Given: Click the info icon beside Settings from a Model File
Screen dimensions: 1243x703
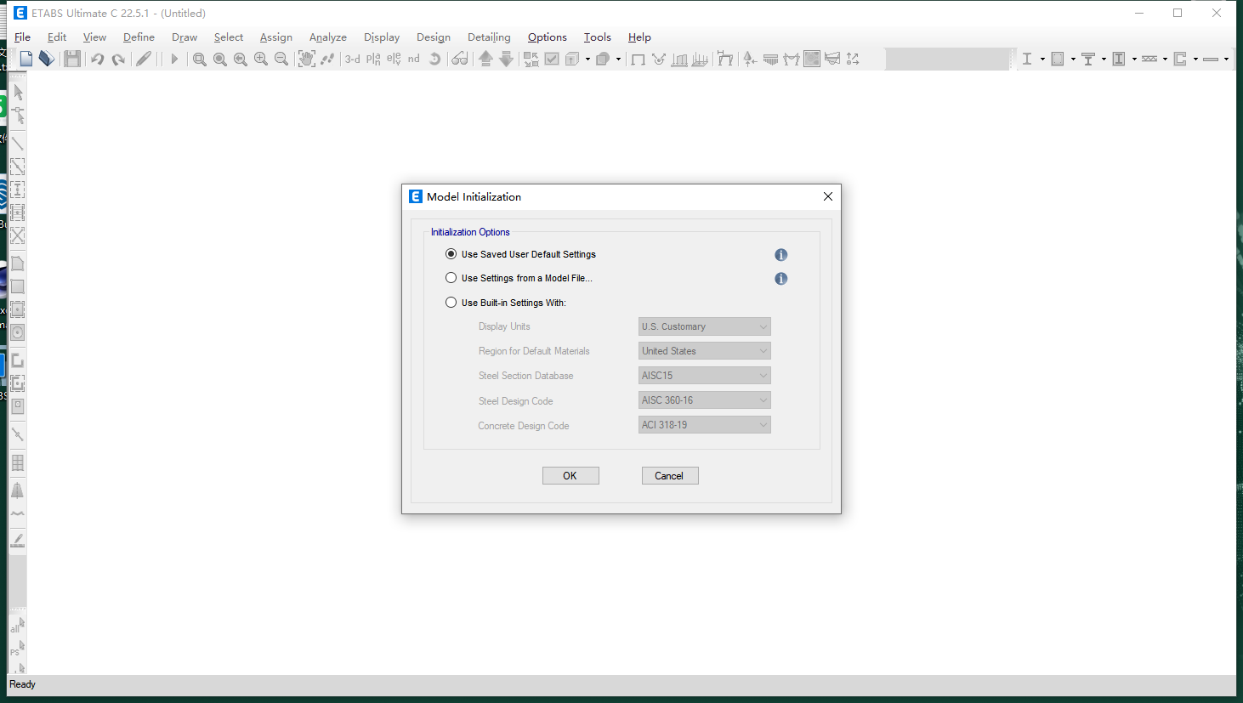Looking at the screenshot, I should (780, 279).
